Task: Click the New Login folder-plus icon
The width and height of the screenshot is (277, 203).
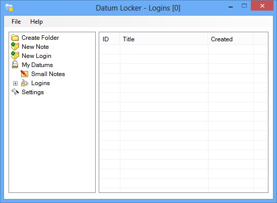Action: [15, 55]
